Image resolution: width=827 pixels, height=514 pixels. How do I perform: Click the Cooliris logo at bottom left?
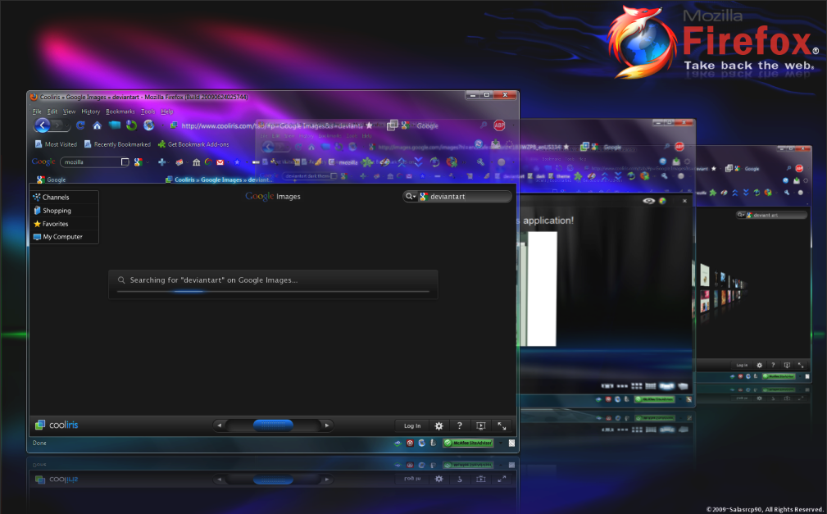tap(57, 425)
